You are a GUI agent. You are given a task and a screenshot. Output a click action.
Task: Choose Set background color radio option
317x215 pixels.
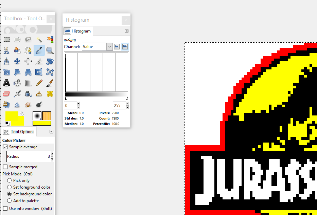[9, 194]
